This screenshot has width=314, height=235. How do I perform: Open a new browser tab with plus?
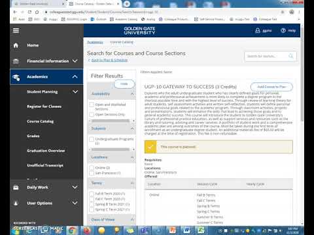click(127, 4)
